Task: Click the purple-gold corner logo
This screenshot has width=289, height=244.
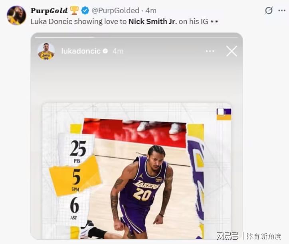Action: 224,114
